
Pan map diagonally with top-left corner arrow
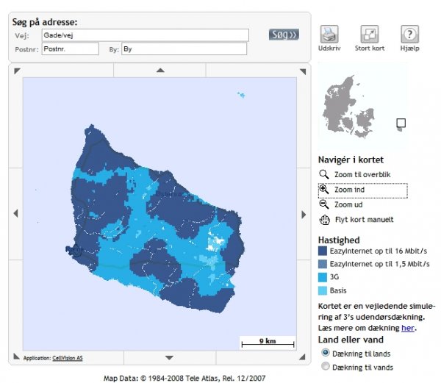point(17,71)
